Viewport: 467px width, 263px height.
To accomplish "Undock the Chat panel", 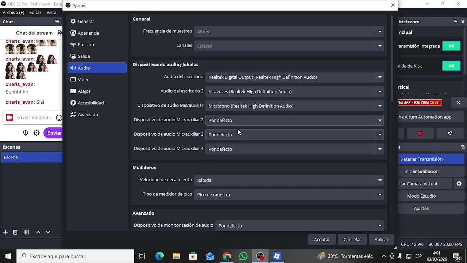I will coord(57,22).
